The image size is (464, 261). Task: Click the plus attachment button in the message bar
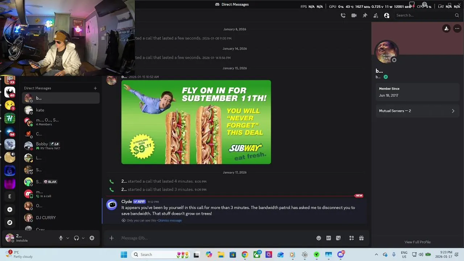112,238
